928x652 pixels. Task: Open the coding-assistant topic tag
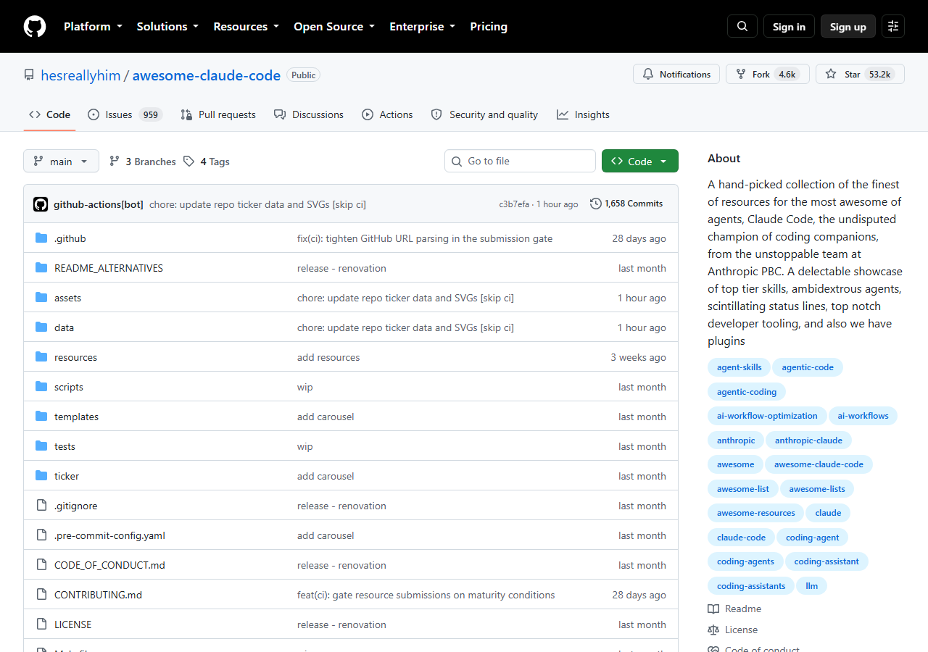(x=826, y=561)
